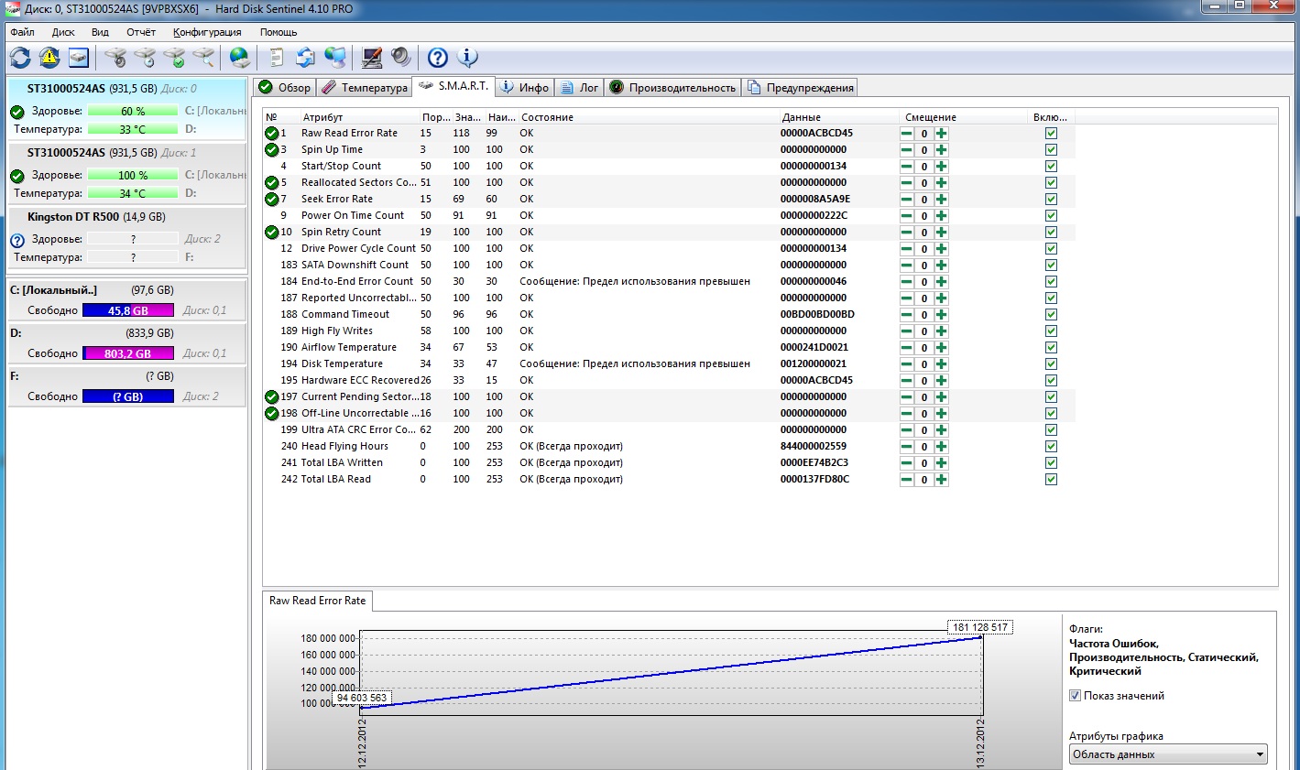Open the Конфигурация menu
The width and height of the screenshot is (1300, 770).
(x=207, y=32)
